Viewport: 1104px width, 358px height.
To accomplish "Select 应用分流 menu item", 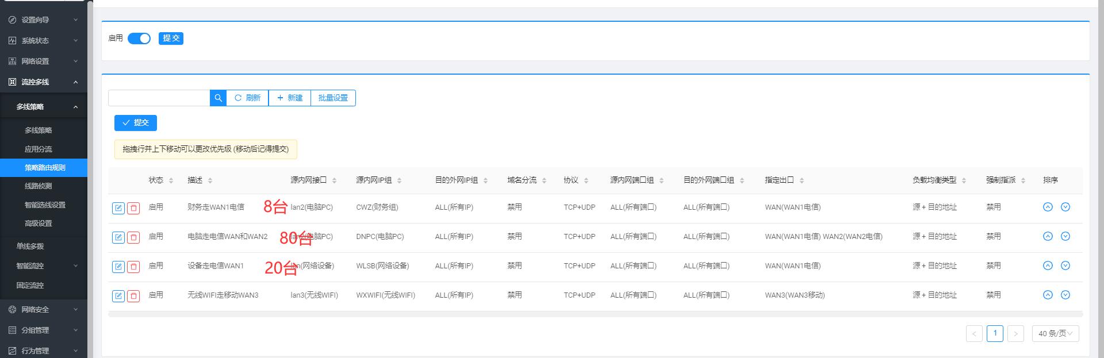I will pos(39,149).
